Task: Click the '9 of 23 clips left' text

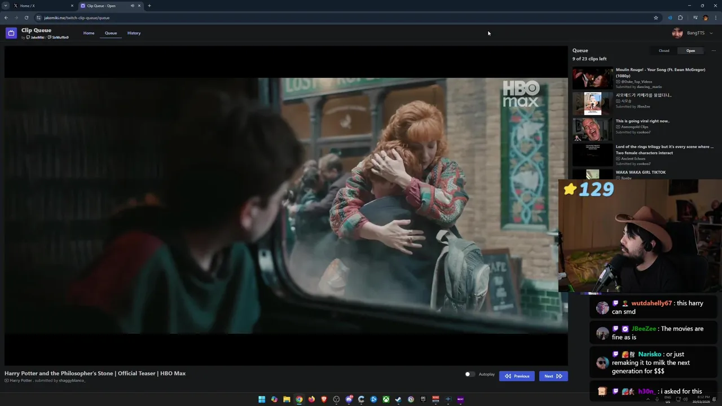Action: [x=589, y=59]
